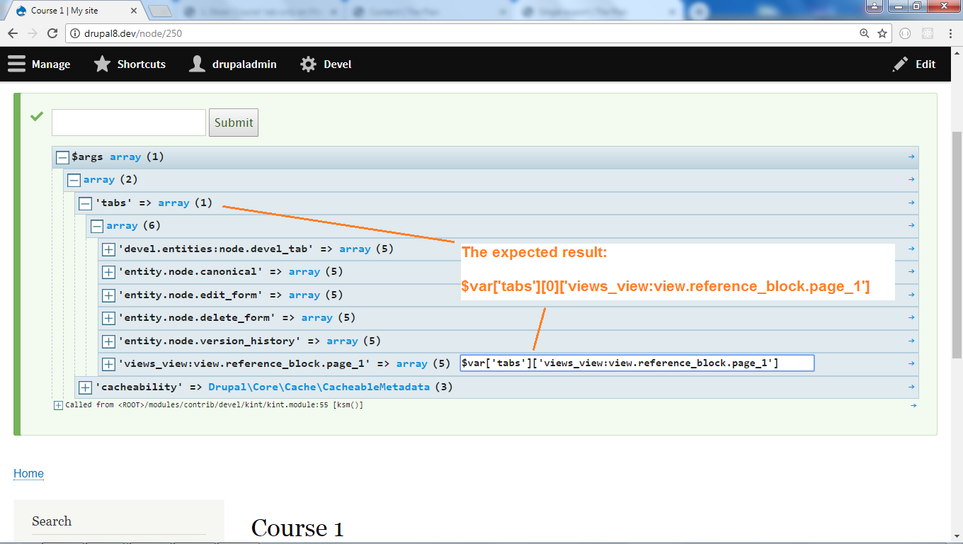The width and height of the screenshot is (963, 544).
Task: Expand 'views_view:view.reference_block.page_1' array
Action: [x=108, y=364]
